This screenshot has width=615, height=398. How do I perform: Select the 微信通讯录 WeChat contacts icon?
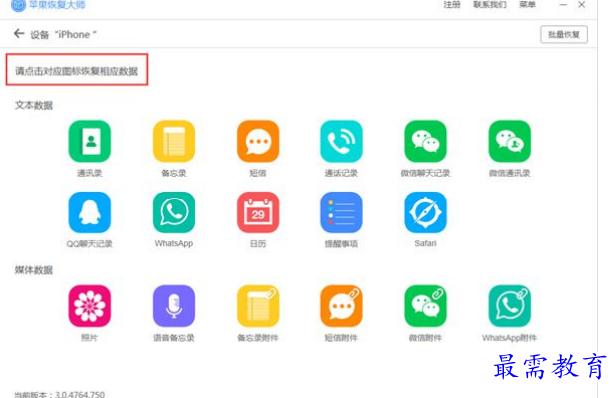point(510,141)
